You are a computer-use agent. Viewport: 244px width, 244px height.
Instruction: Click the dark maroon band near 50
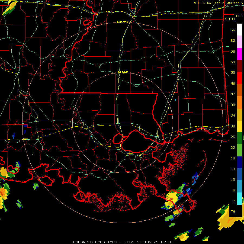239,66
